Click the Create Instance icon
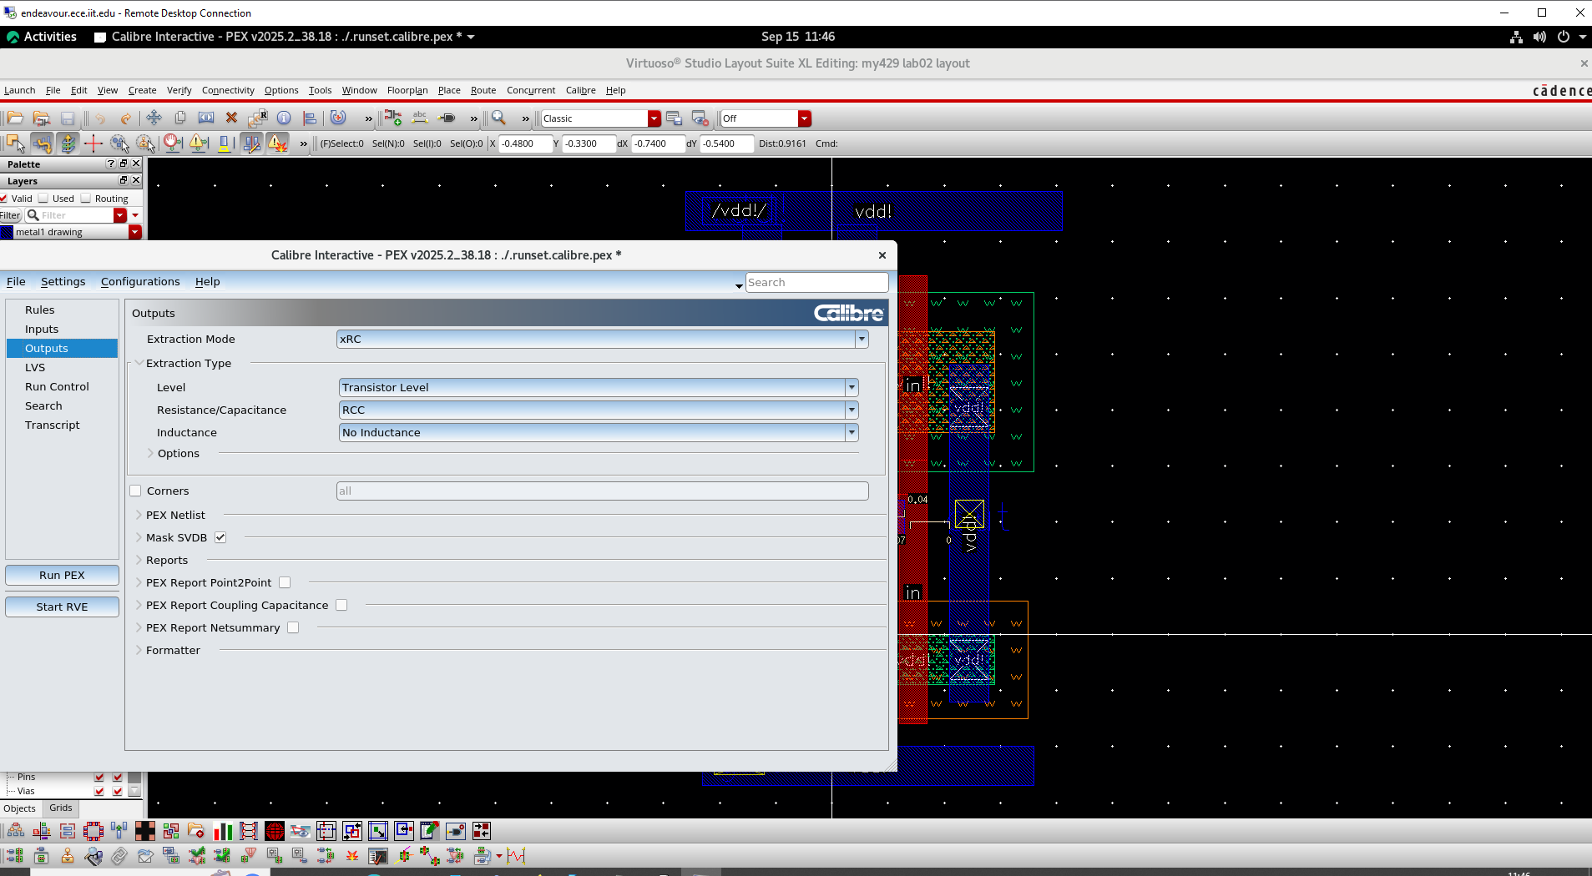 [393, 118]
